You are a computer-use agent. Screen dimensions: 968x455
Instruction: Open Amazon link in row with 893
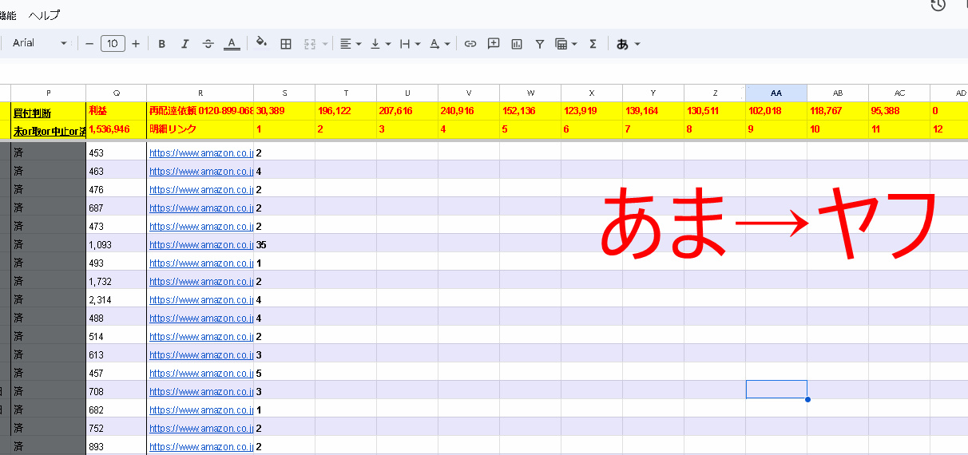(x=200, y=446)
